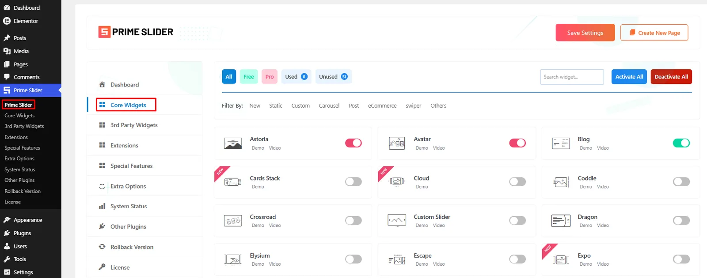Click the Astoria widget thumbnail icon
The height and width of the screenshot is (278, 707).
click(233, 143)
